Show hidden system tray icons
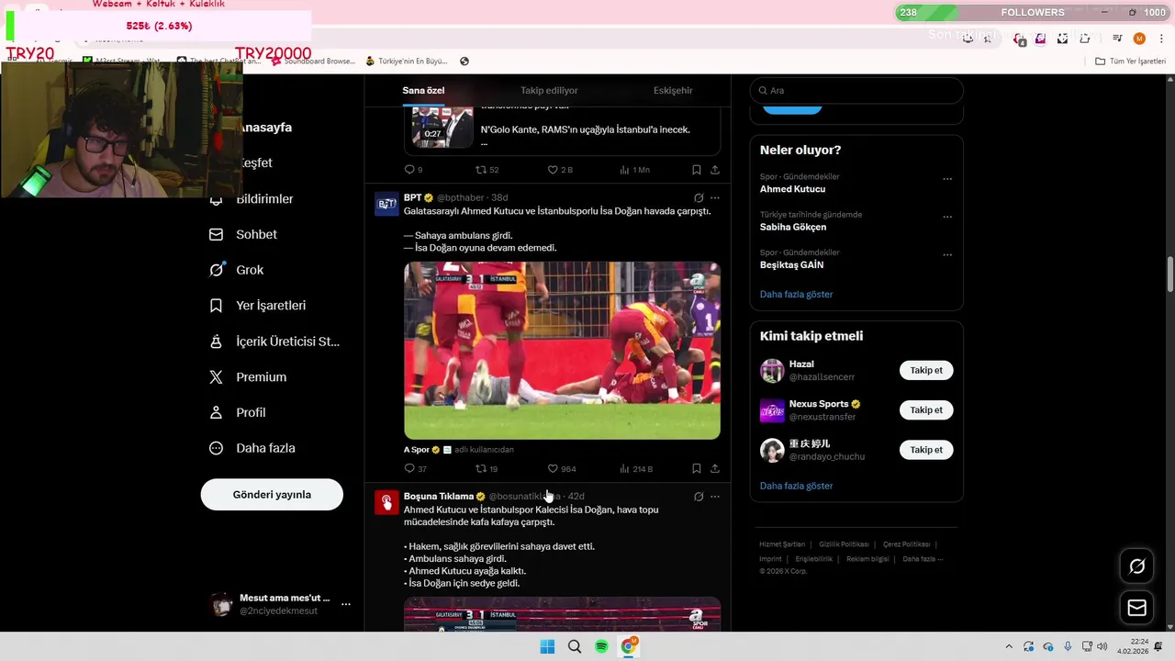This screenshot has width=1175, height=661. coord(1009,646)
